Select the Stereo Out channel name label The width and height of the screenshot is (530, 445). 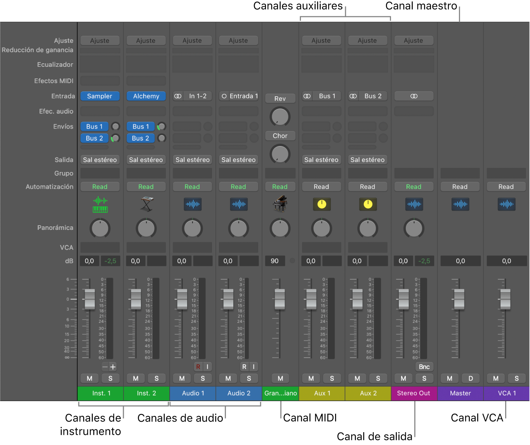(414, 393)
